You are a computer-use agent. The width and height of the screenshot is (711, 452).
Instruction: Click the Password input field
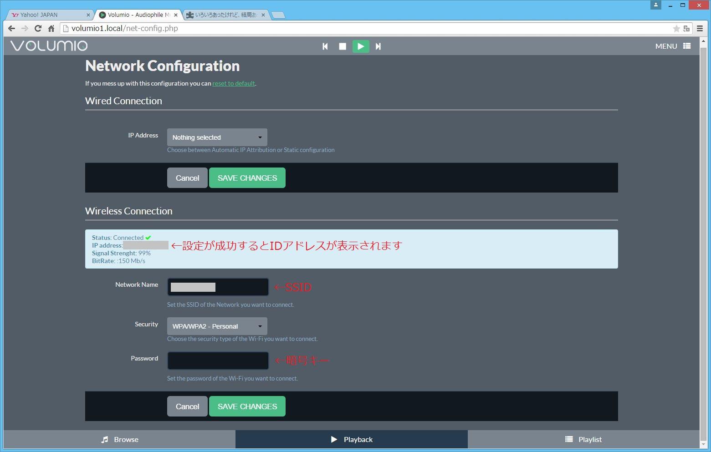pyautogui.click(x=218, y=361)
